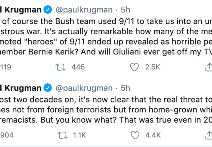
Task: Share the tweet about Giuliani
Action: (x=207, y=67)
